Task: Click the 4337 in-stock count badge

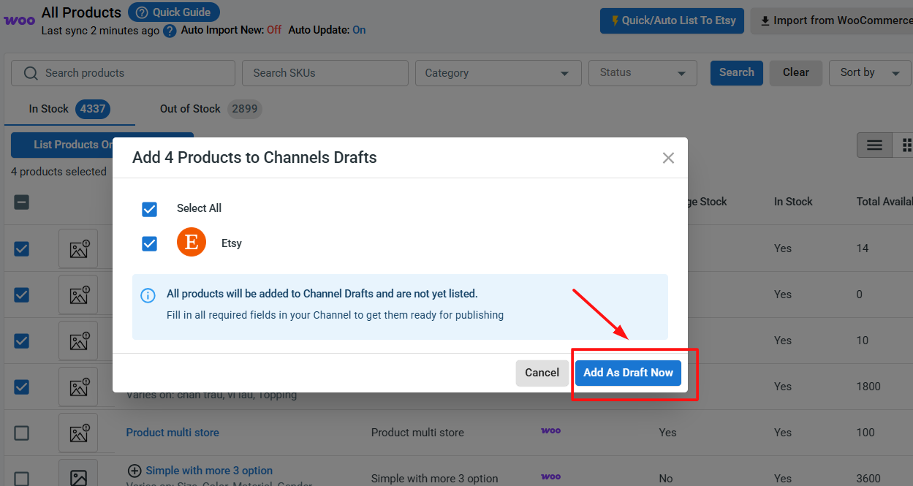Action: coord(93,109)
